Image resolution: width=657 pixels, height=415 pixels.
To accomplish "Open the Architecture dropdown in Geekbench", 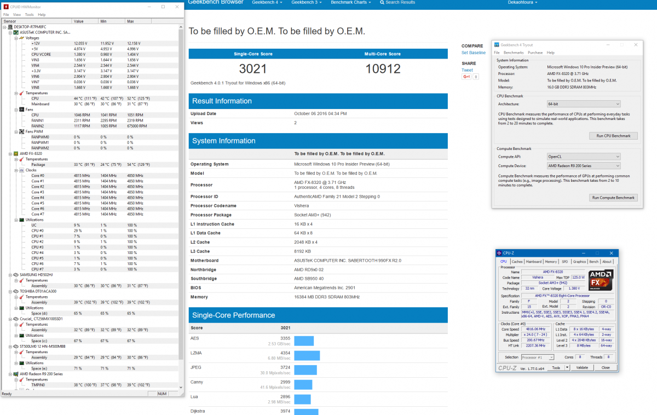I will 584,104.
